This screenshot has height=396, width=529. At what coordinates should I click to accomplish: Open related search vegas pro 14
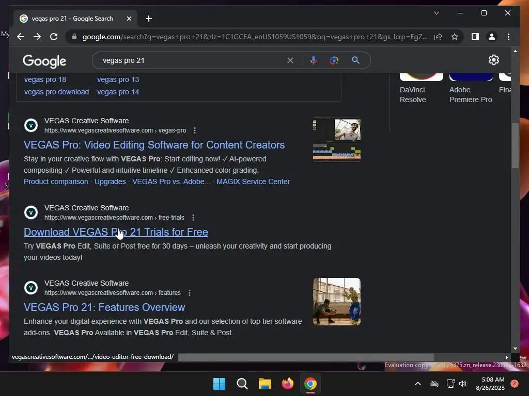pyautogui.click(x=118, y=92)
